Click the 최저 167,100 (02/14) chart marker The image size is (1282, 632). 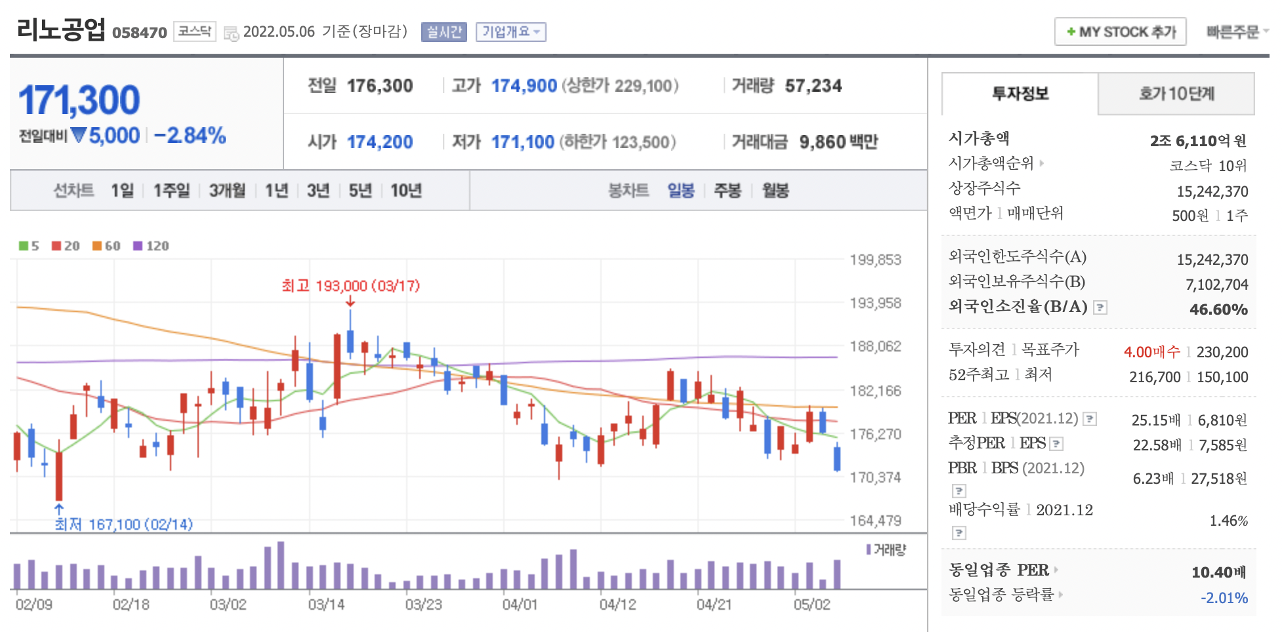click(x=123, y=524)
